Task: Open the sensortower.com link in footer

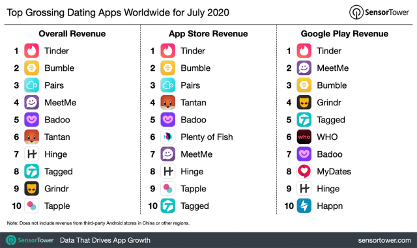Action: point(384,240)
